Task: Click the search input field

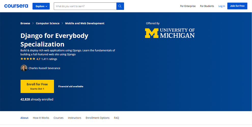Action: (85, 6)
